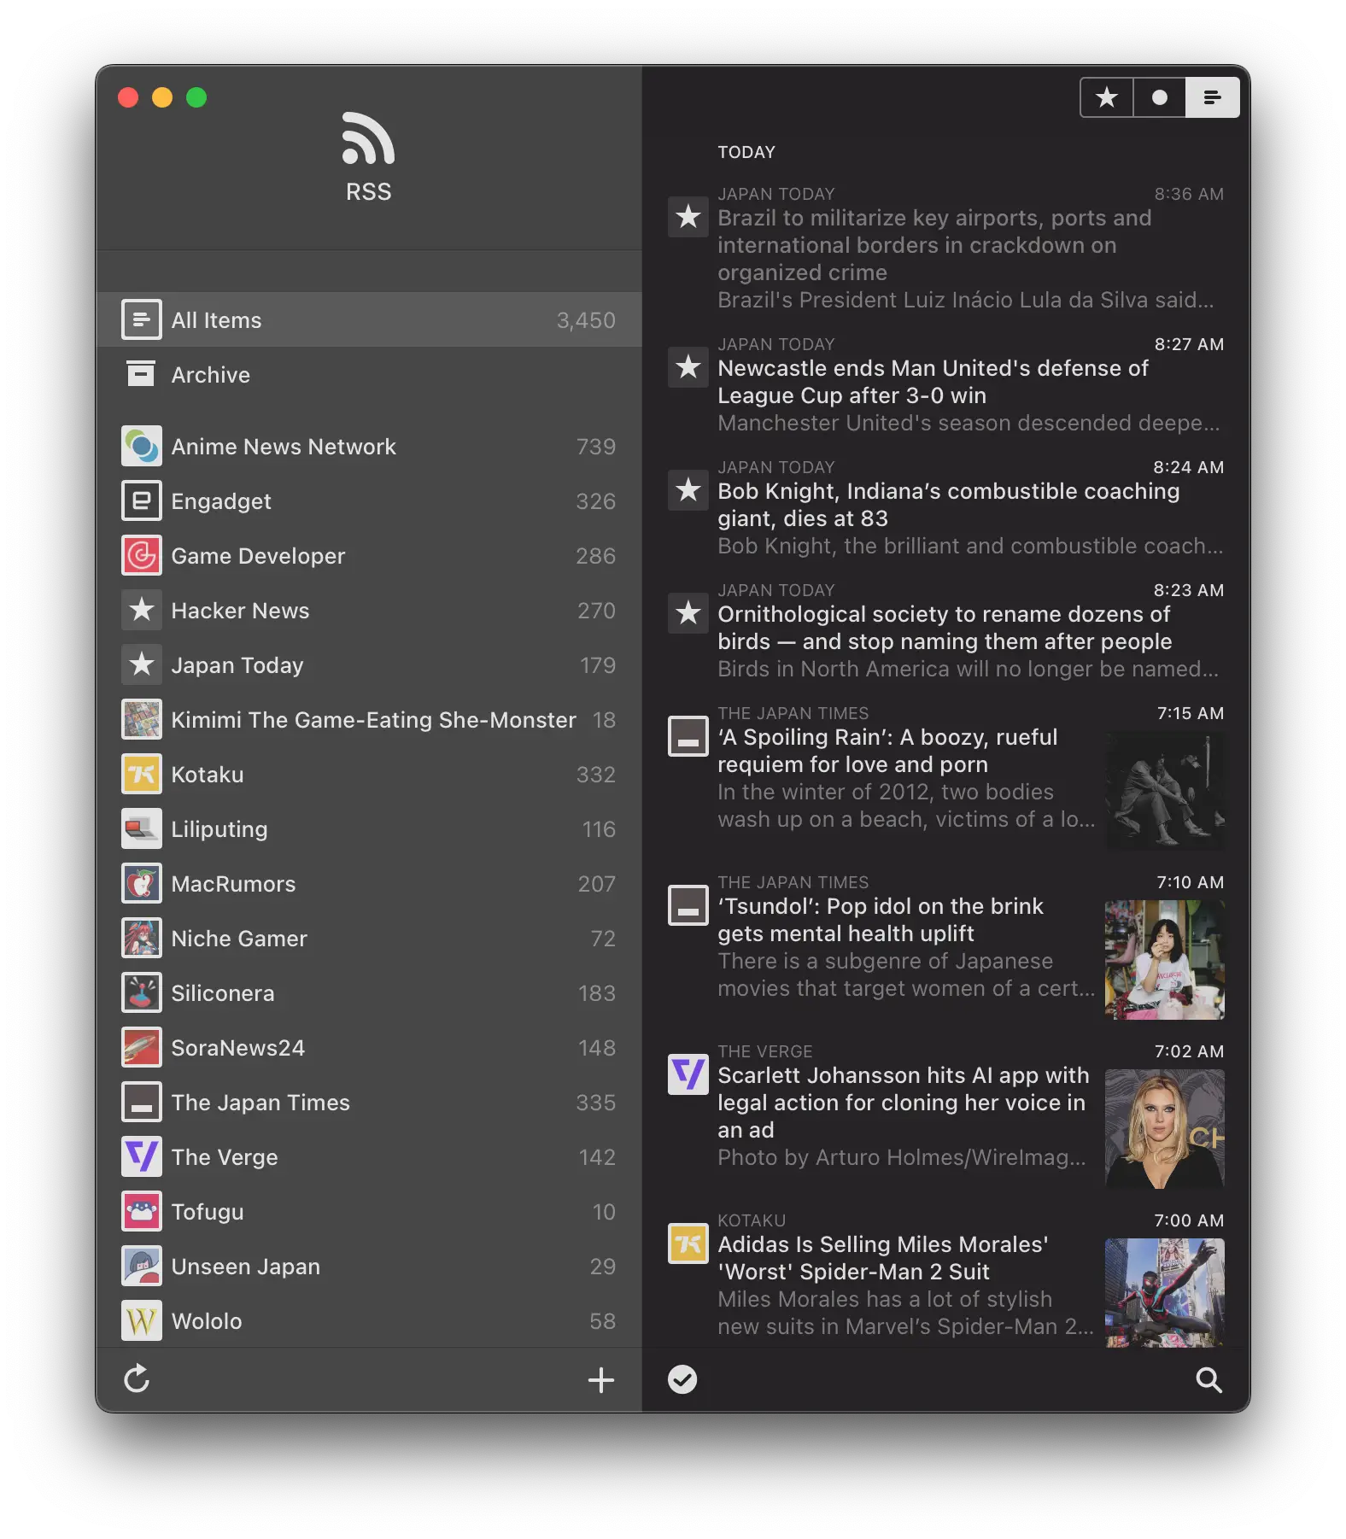Open Newcastle ends Man United's defense article
Screen dimensions: 1346x1539
pyautogui.click(x=933, y=382)
